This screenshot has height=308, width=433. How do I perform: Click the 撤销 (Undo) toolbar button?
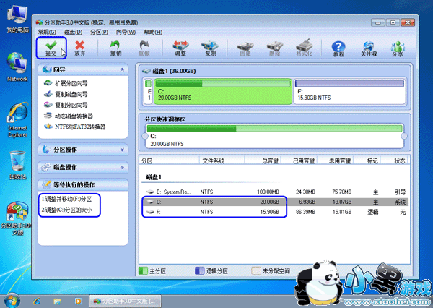pyautogui.click(x=115, y=48)
